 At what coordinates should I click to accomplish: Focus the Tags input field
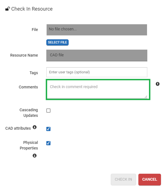(97, 72)
